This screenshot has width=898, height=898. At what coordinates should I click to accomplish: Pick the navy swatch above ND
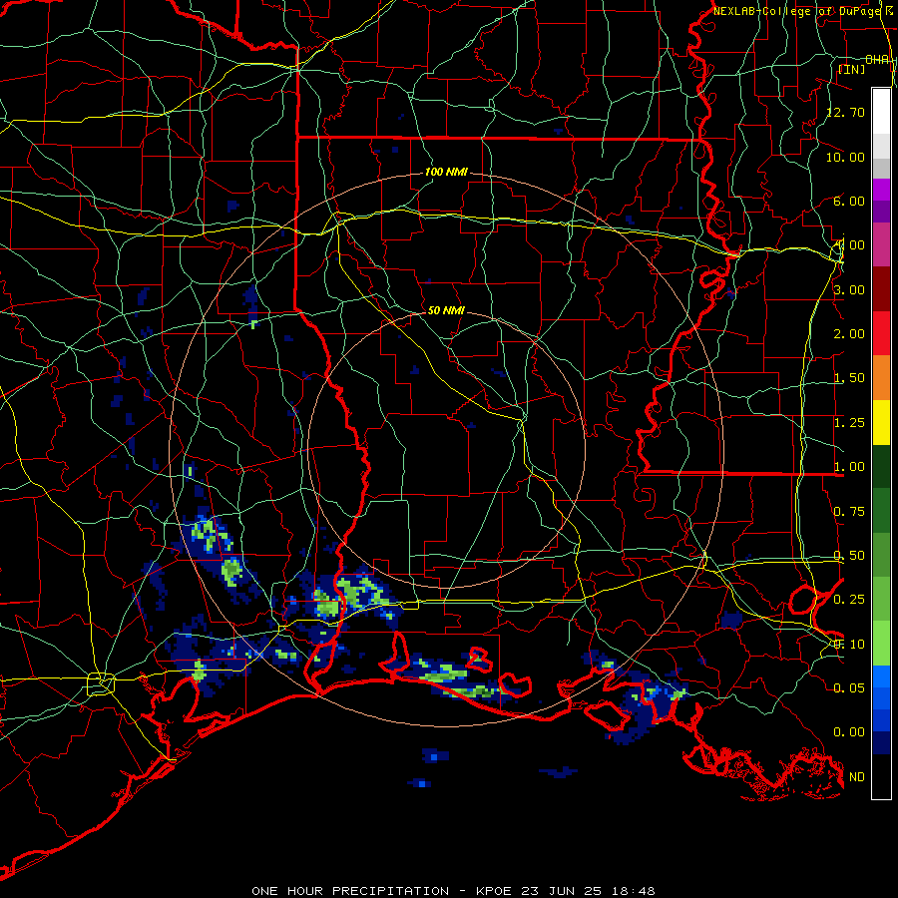point(881,743)
